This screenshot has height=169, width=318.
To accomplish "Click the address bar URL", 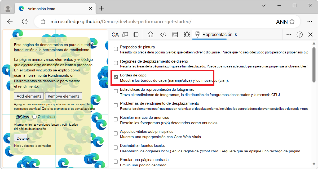I will 121,21.
